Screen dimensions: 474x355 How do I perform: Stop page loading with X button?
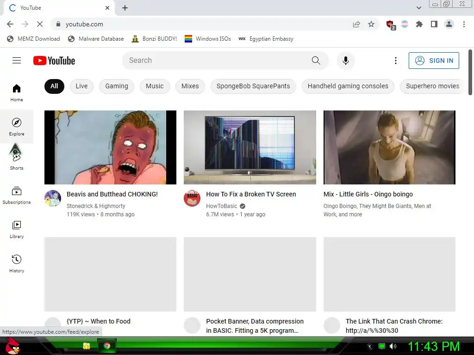click(x=40, y=24)
